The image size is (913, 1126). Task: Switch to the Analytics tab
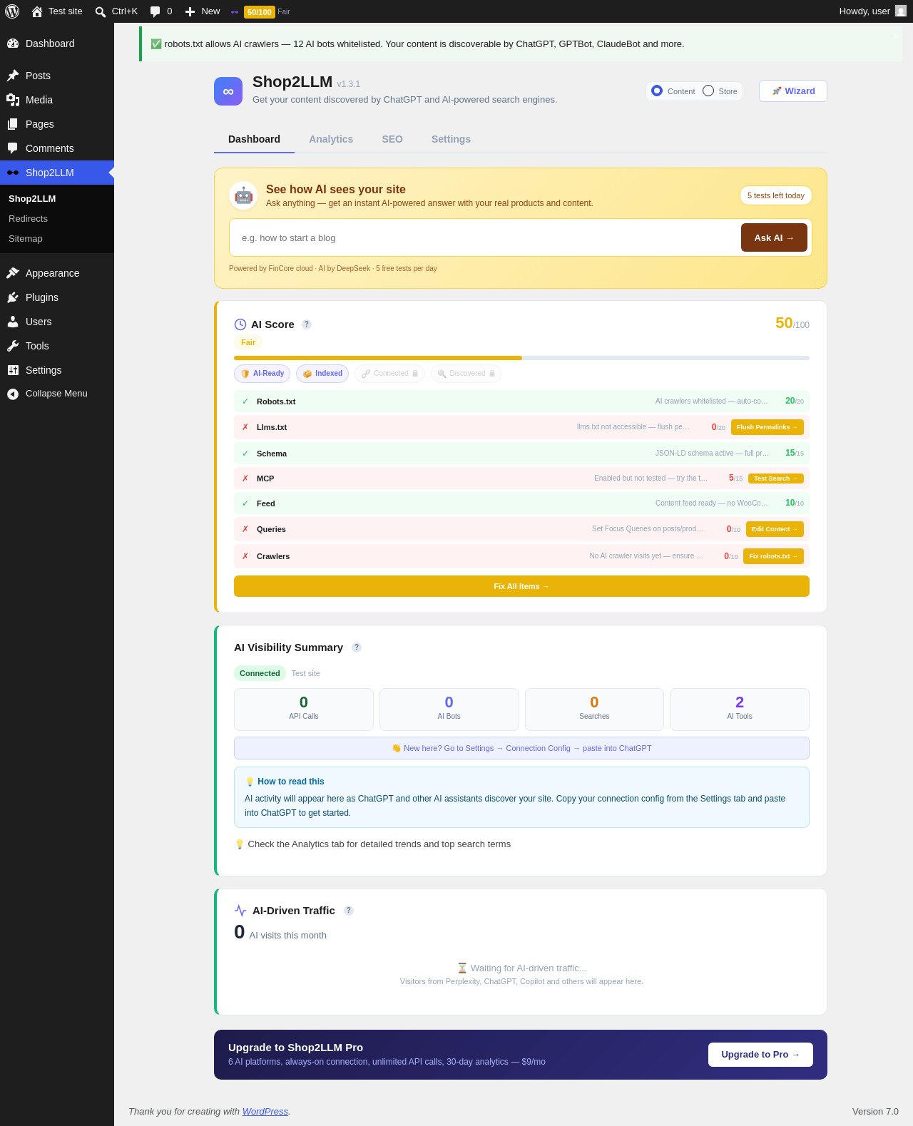[x=331, y=139]
